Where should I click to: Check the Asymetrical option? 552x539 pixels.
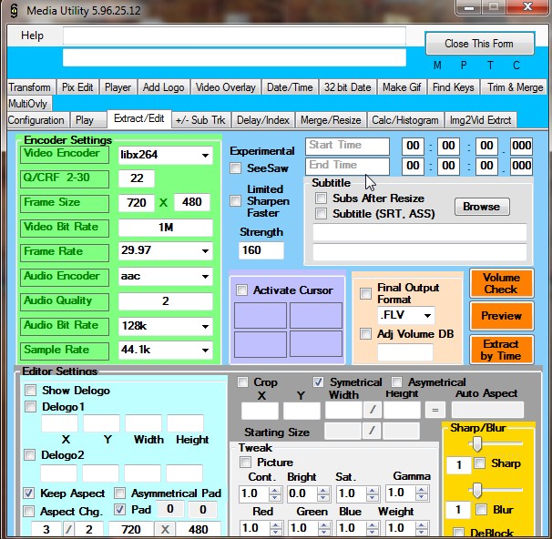click(397, 381)
